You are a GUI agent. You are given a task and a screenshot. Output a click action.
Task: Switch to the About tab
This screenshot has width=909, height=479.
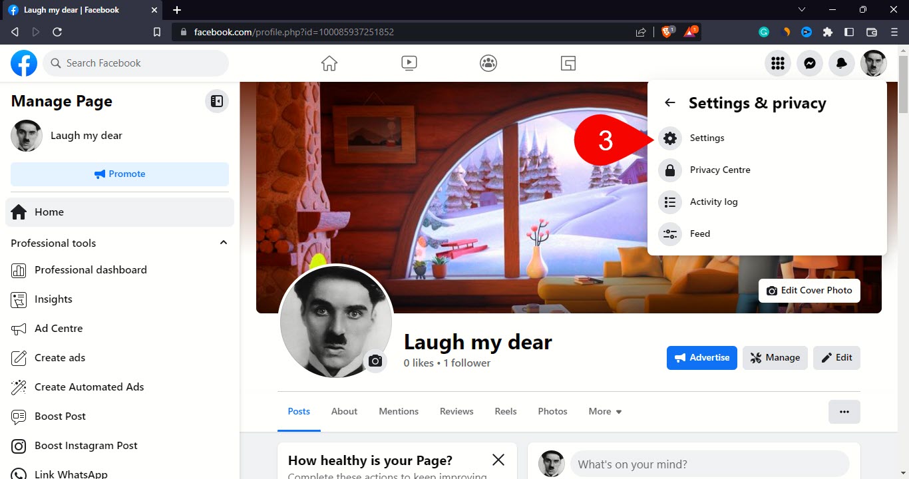(344, 411)
